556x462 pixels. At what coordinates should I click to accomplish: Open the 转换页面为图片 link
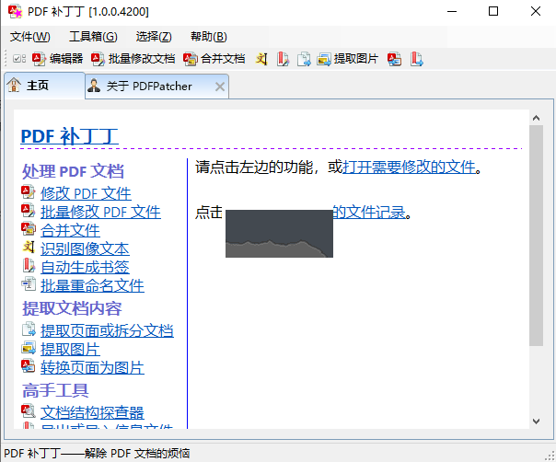point(92,367)
